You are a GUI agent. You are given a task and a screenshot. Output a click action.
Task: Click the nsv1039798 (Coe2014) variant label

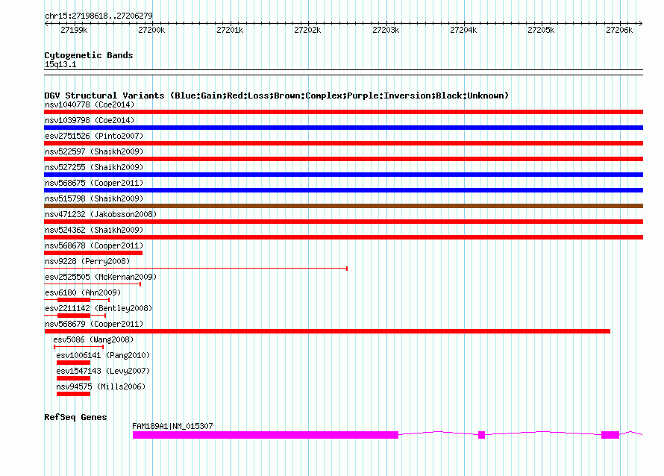pos(90,120)
